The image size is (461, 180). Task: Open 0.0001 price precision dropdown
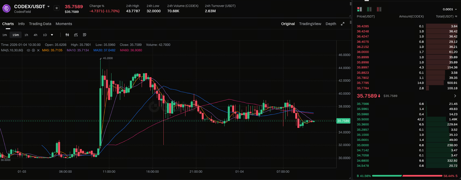[x=450, y=9]
